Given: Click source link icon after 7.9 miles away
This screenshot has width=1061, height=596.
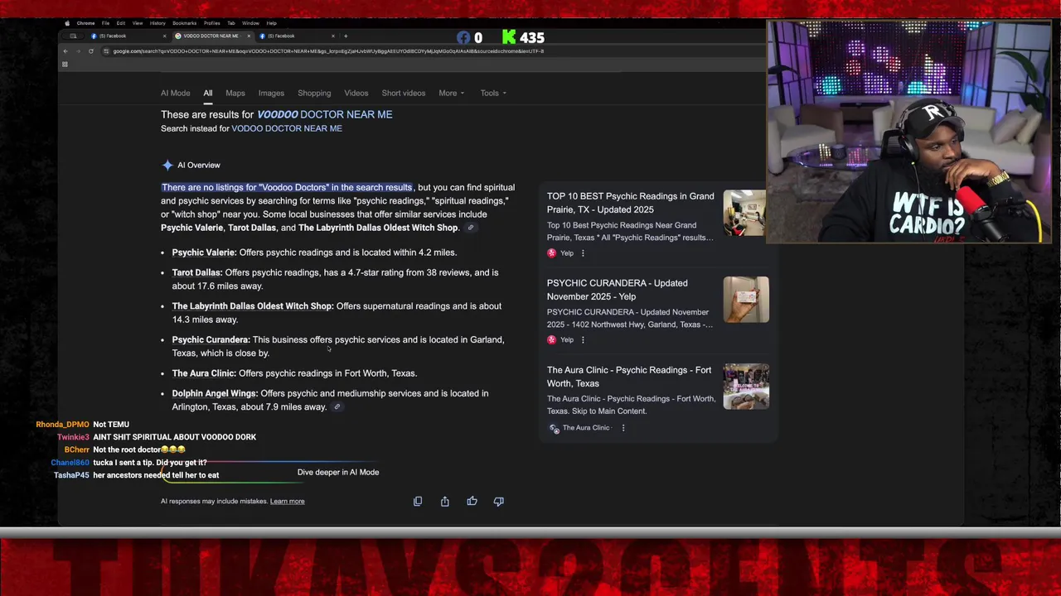Looking at the screenshot, I should pos(337,407).
